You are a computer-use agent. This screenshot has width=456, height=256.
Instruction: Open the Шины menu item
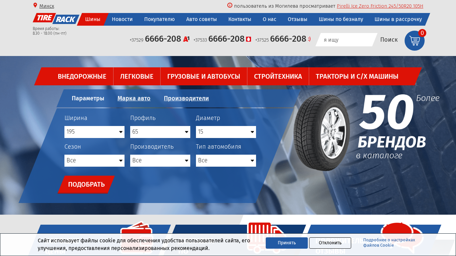point(92,19)
